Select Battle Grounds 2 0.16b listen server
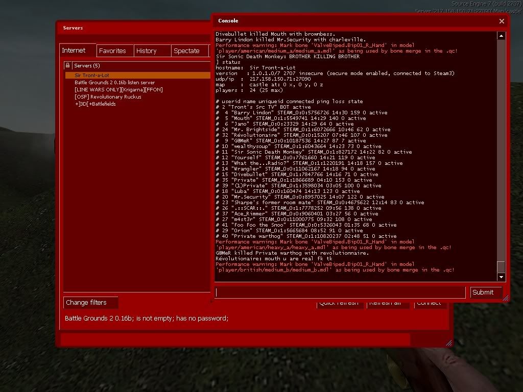 [138, 82]
